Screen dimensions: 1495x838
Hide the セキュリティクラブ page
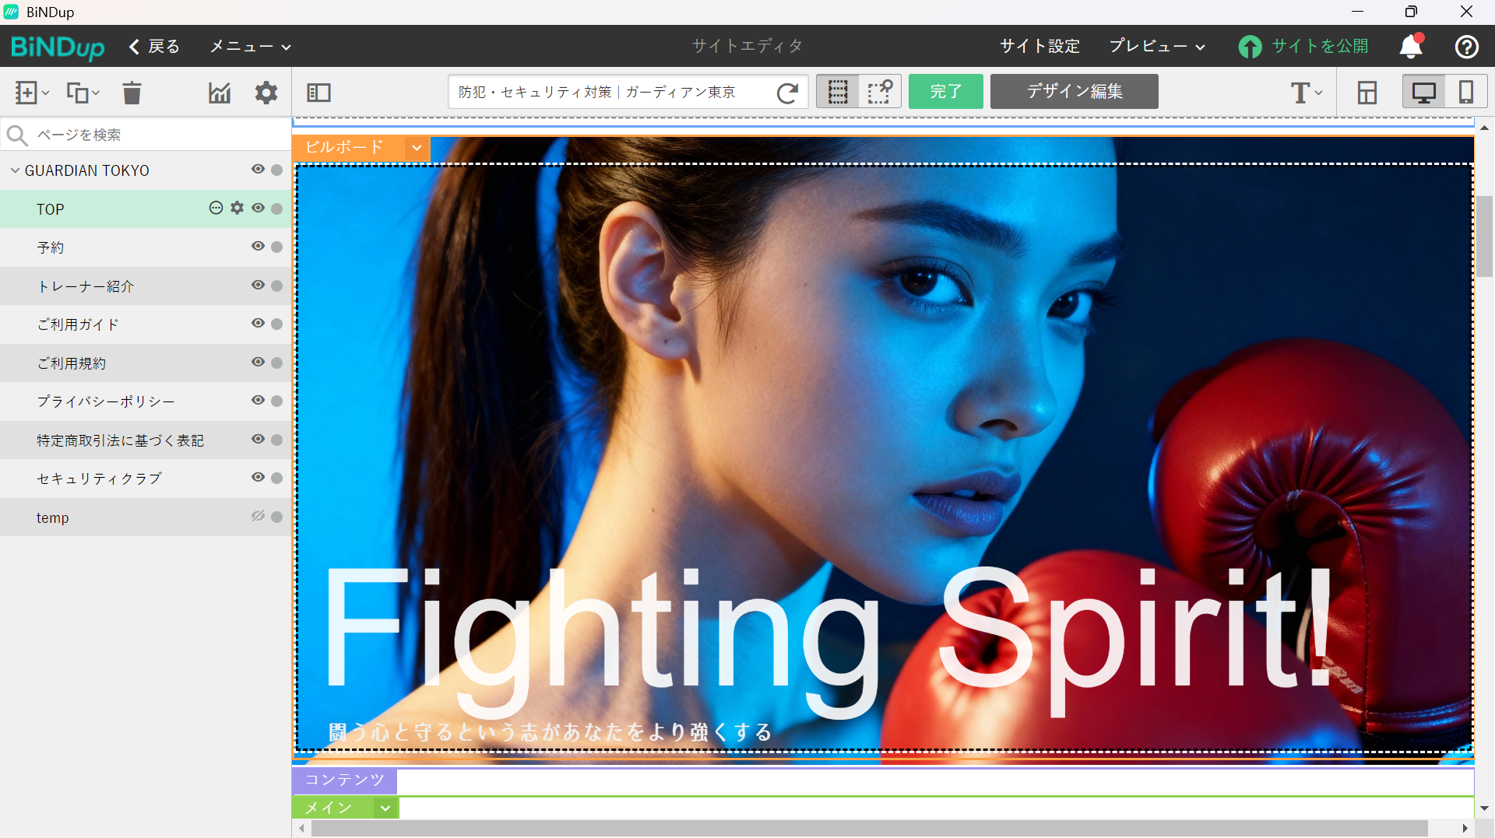point(258,478)
